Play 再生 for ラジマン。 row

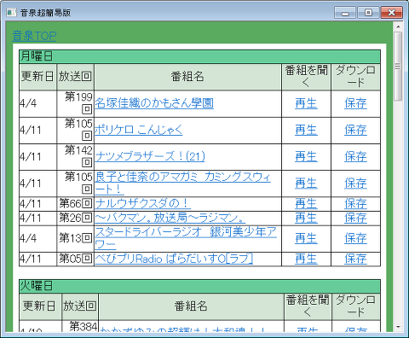tap(306, 218)
